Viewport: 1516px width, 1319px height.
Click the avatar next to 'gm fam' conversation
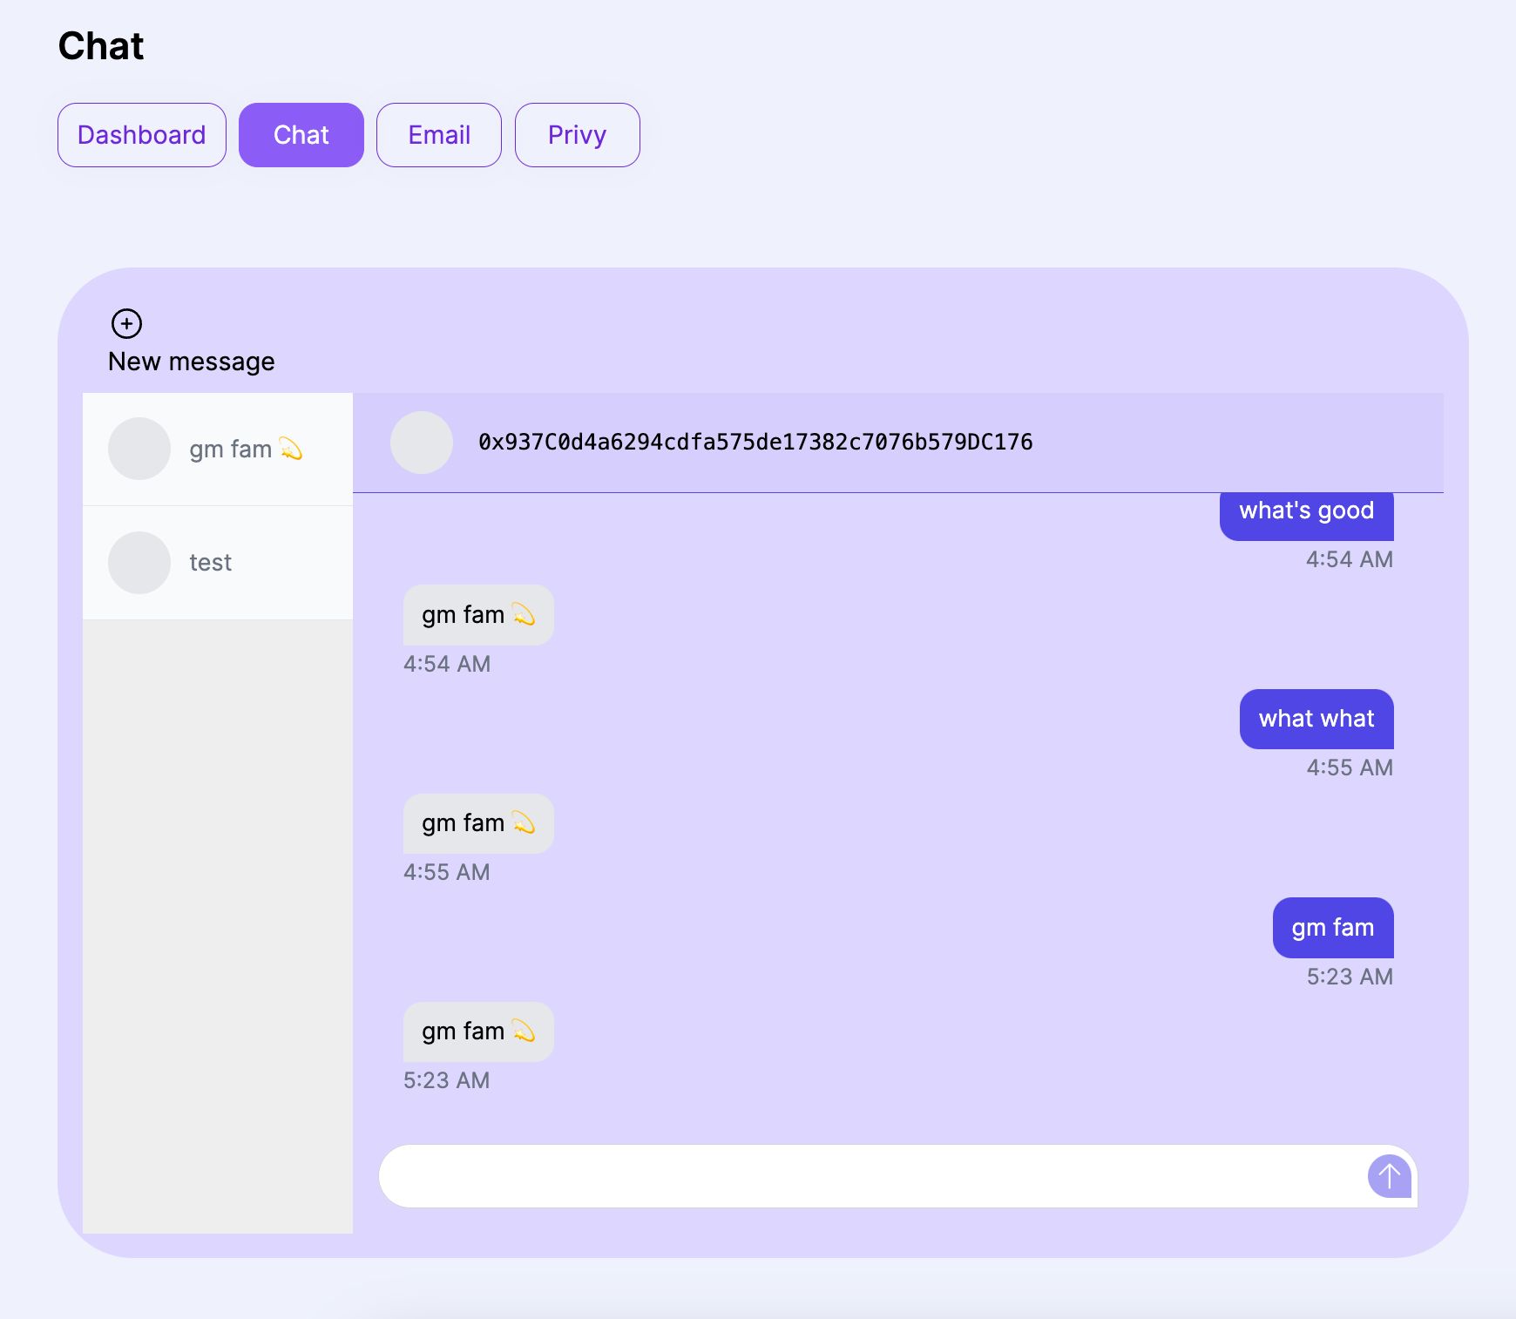point(139,449)
